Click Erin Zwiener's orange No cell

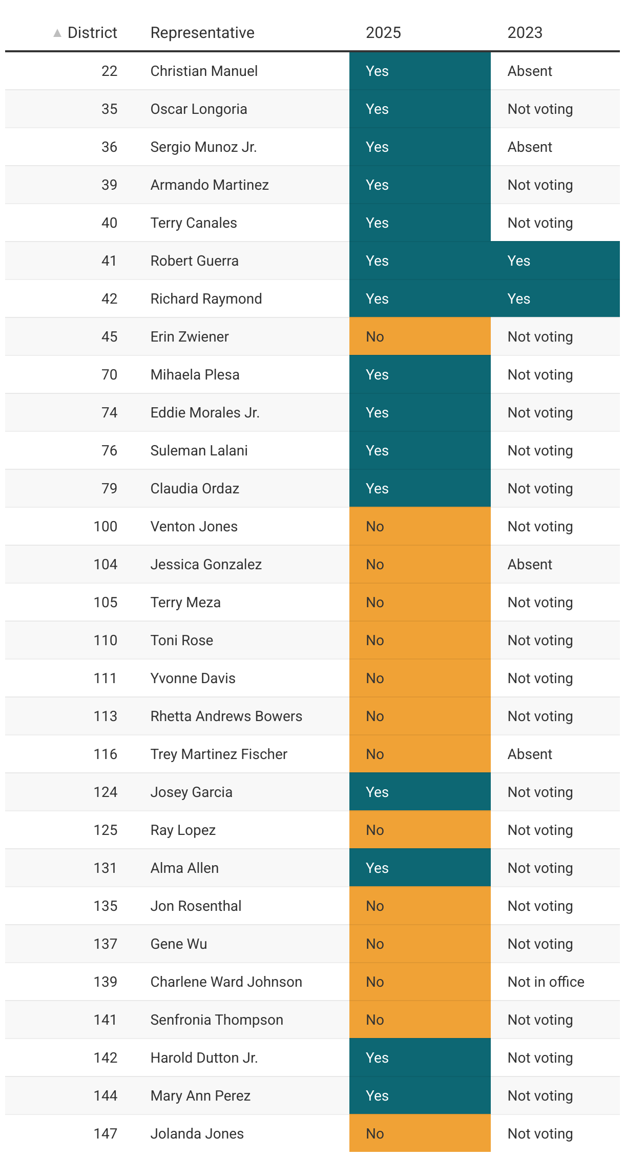420,336
